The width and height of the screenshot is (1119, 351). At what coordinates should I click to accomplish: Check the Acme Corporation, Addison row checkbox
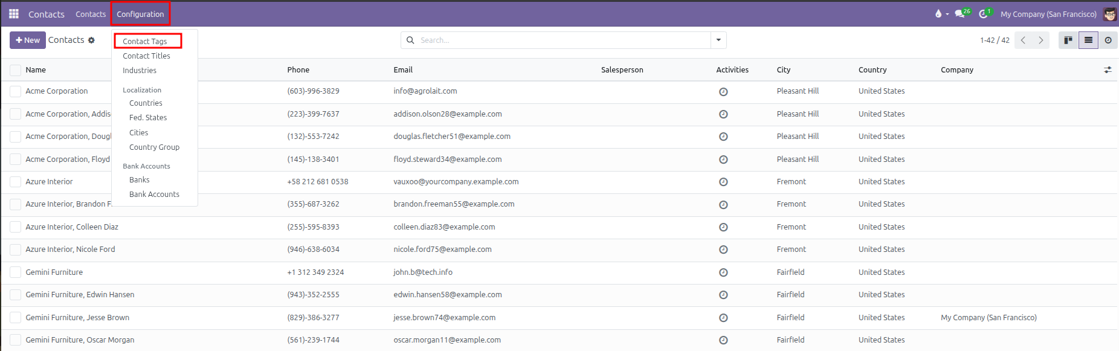point(15,114)
